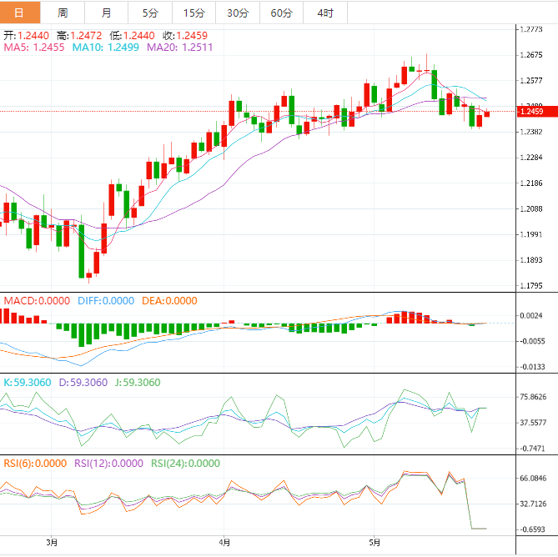Screen dimensions: 558x557
Task: Open the 30分 timeframe tab
Action: pyautogui.click(x=237, y=13)
